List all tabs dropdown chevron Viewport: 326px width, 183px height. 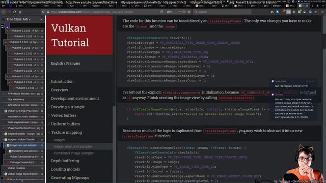click(x=322, y=6)
